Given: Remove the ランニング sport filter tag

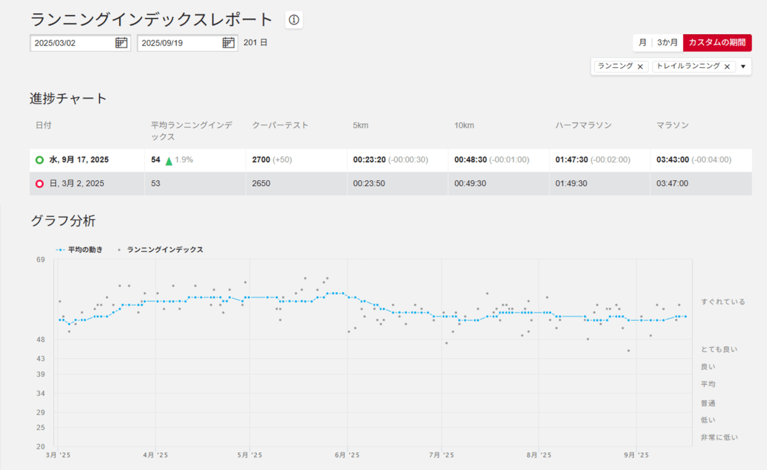Looking at the screenshot, I should coord(640,67).
